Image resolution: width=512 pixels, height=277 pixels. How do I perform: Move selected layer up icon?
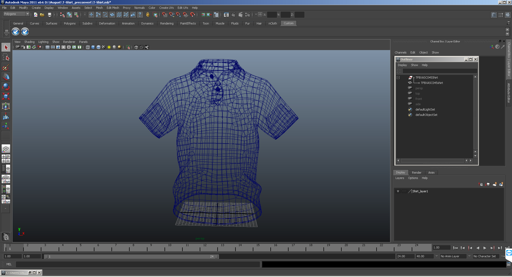click(x=481, y=184)
